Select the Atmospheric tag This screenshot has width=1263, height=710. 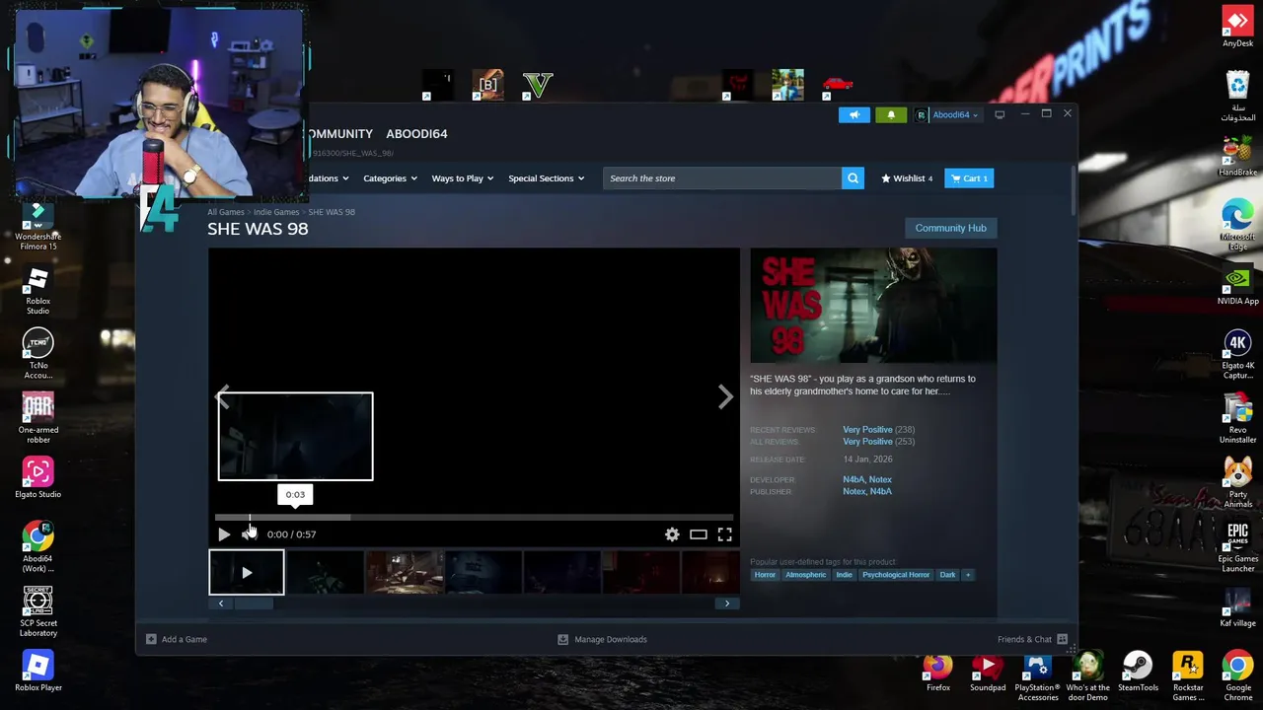(x=805, y=575)
